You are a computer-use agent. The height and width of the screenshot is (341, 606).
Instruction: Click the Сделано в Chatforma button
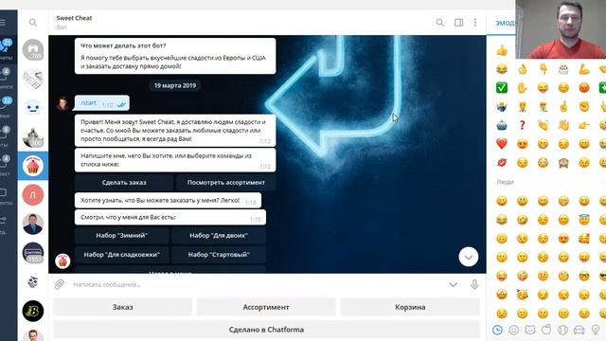coord(266,330)
